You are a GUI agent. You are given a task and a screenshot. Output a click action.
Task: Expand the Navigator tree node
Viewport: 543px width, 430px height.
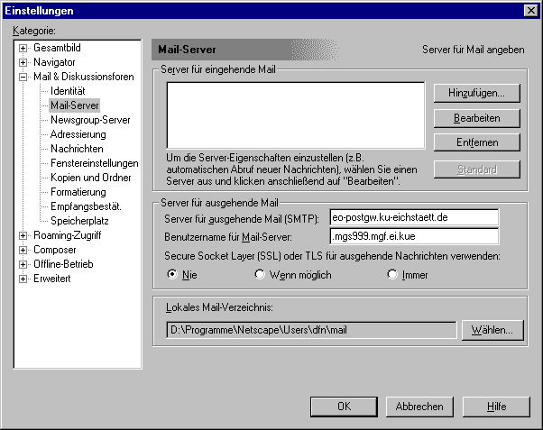[x=23, y=62]
